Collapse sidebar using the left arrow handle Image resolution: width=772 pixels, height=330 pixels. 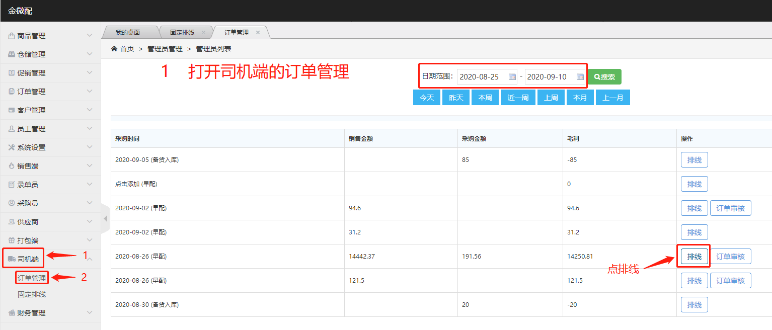coord(105,219)
